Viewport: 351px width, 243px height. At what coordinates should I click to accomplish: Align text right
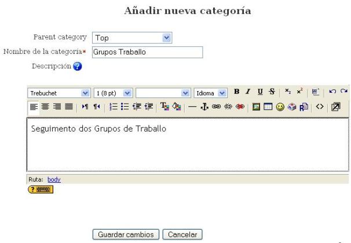(57, 107)
